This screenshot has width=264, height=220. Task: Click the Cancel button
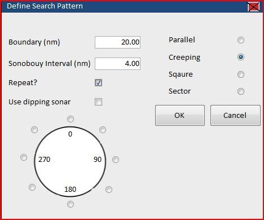(x=235, y=115)
